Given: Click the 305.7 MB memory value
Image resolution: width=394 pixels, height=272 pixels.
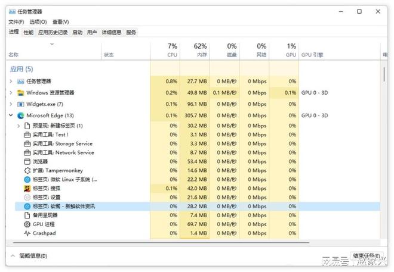Looking at the screenshot, I should (x=196, y=115).
